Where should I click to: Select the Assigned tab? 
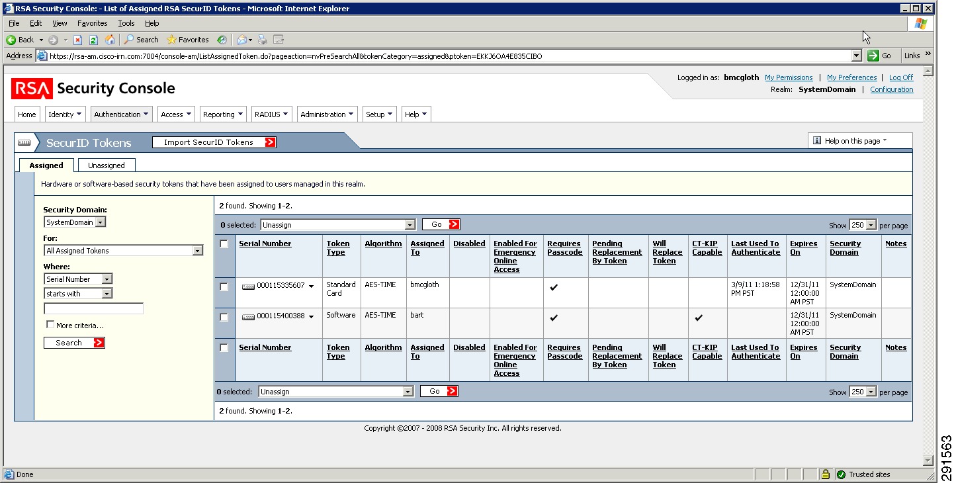(x=46, y=165)
